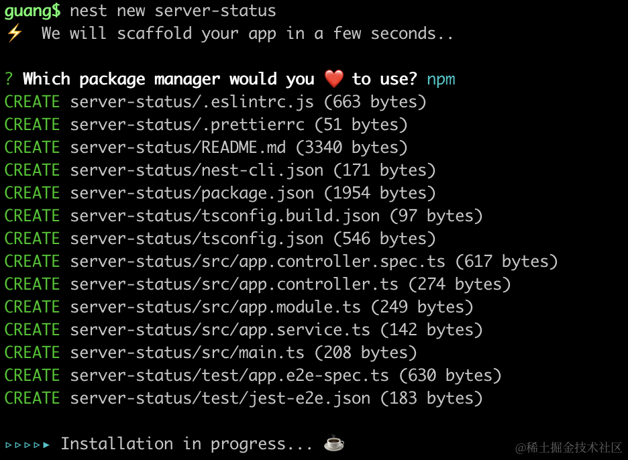Click the server-status/package.json path
This screenshot has width=628, height=460.
(192, 193)
